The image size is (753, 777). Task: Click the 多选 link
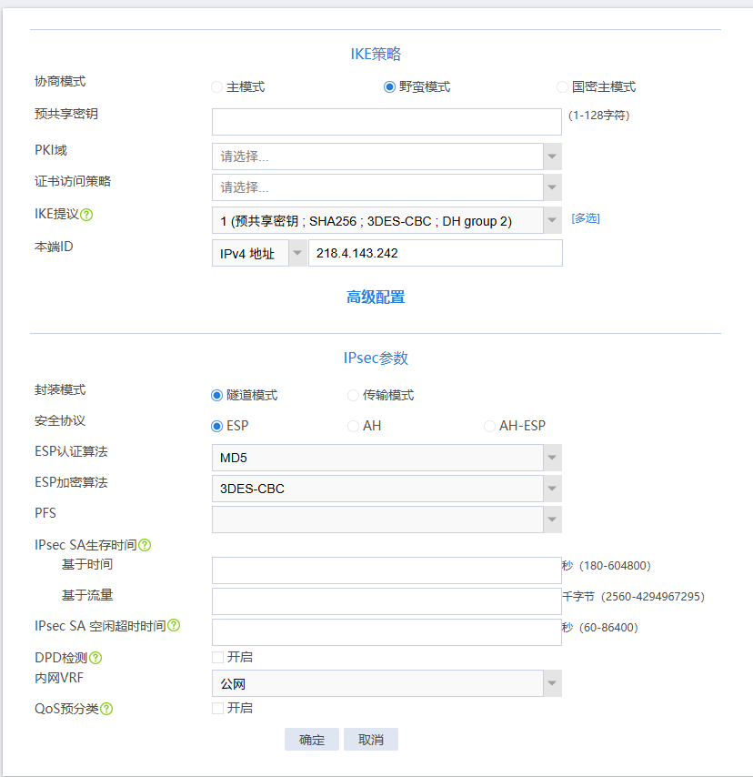(586, 218)
